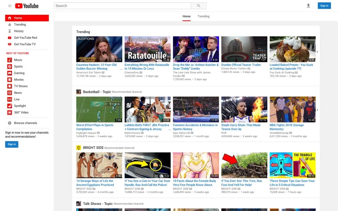
Task: Select History in left sidebar
Action: (19, 31)
